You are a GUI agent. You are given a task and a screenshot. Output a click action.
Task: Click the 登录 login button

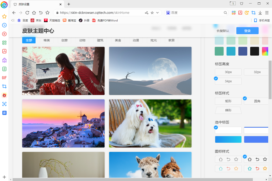[x=247, y=31]
